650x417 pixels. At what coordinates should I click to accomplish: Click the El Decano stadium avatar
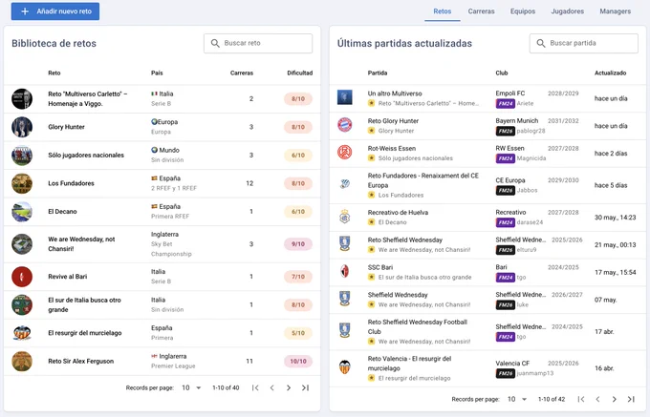[x=22, y=212]
